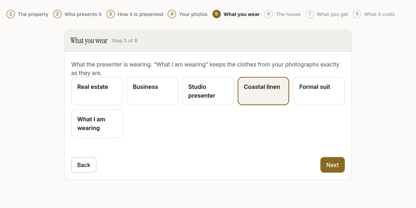416x208 pixels.
Task: Select the What I am wearing option
Action: 97,123
